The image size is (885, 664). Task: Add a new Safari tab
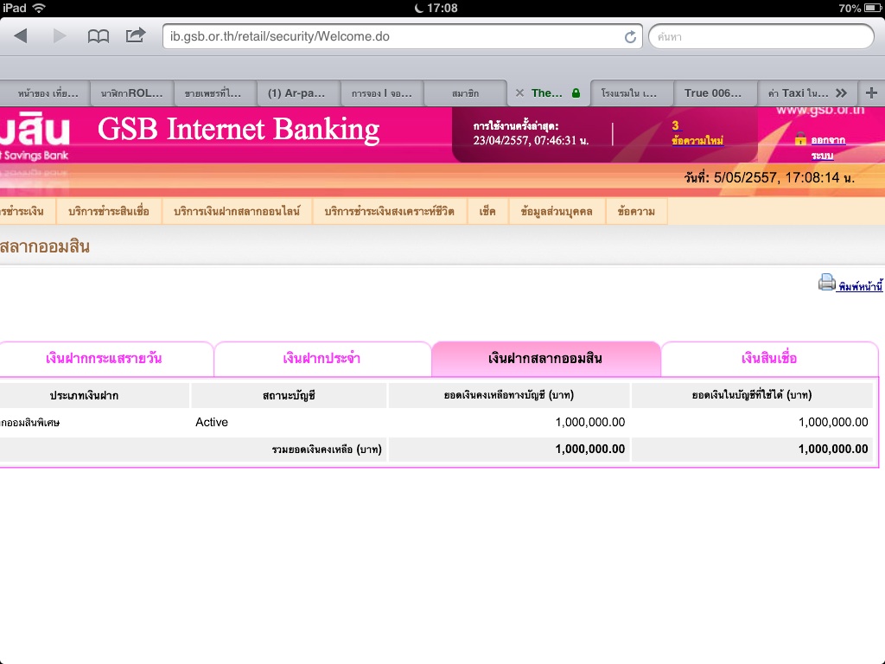pyautogui.click(x=871, y=93)
